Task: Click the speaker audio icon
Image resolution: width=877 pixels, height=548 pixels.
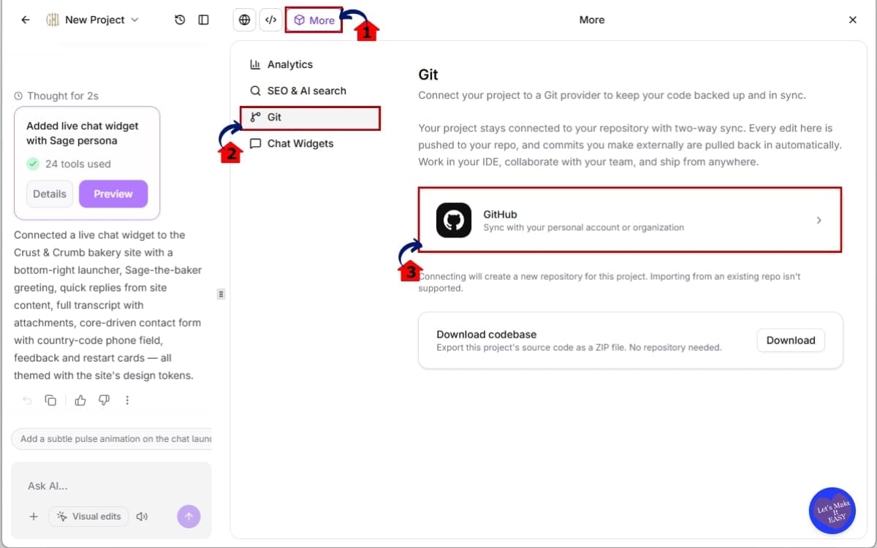Action: (142, 517)
